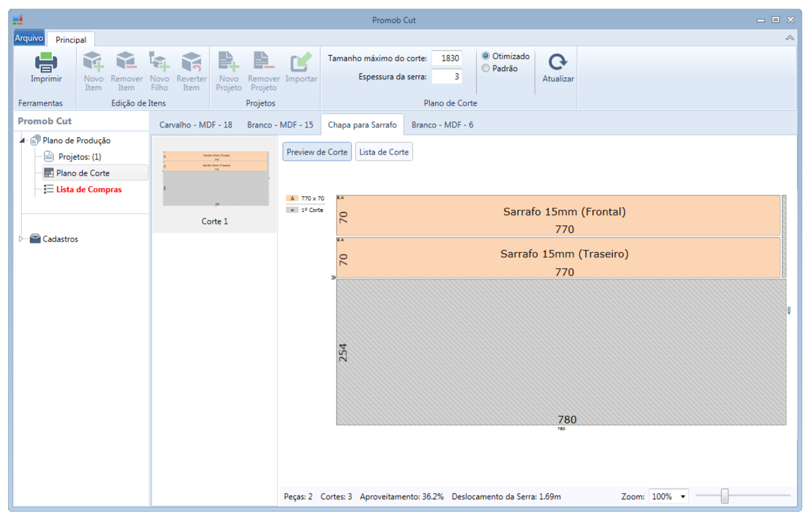Switch to the Branco - MDF - 6 tab
Viewport: 806px width, 516px height.
point(442,125)
